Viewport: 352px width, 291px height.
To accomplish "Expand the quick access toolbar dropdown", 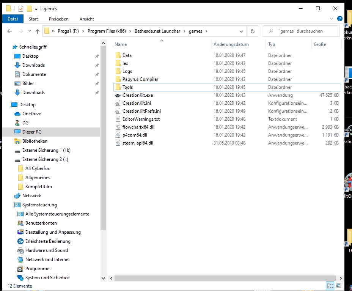I will pyautogui.click(x=36, y=9).
